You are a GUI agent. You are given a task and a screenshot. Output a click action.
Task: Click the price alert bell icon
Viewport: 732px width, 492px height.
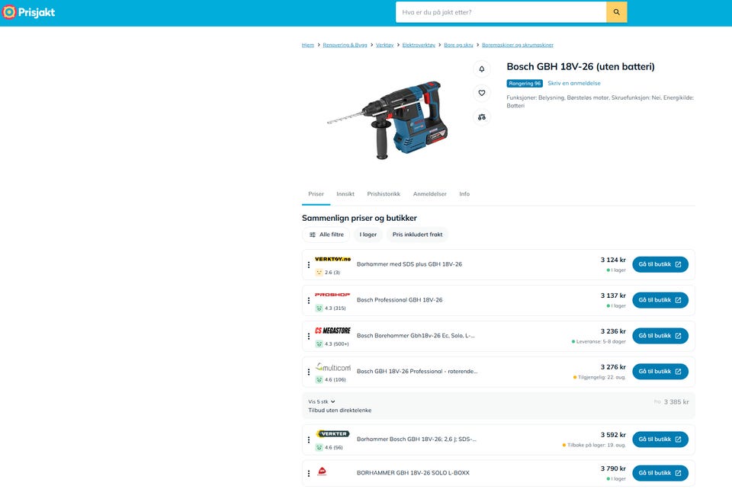coord(482,69)
